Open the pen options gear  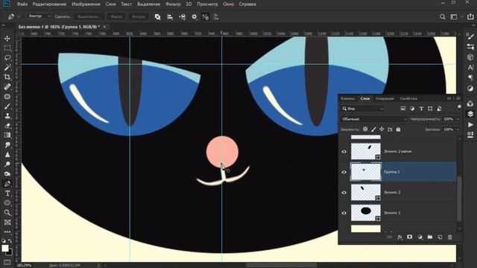coord(195,17)
